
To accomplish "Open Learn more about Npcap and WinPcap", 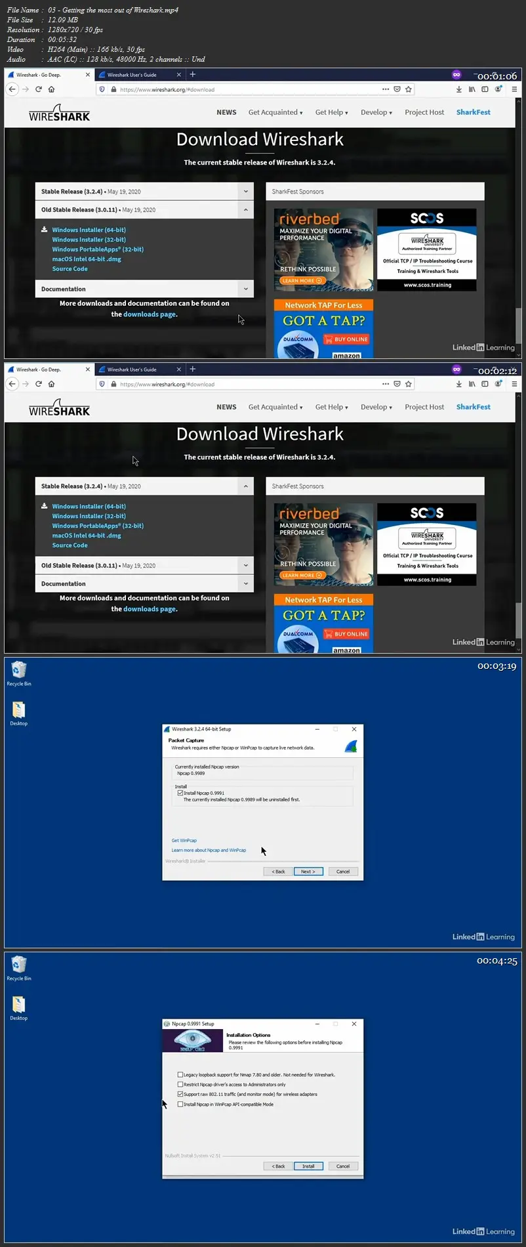I will click(209, 850).
